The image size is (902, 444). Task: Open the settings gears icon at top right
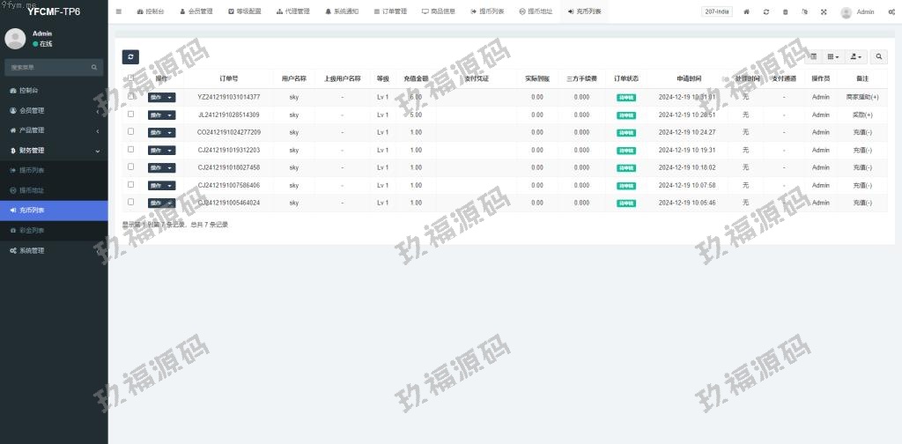click(x=891, y=12)
